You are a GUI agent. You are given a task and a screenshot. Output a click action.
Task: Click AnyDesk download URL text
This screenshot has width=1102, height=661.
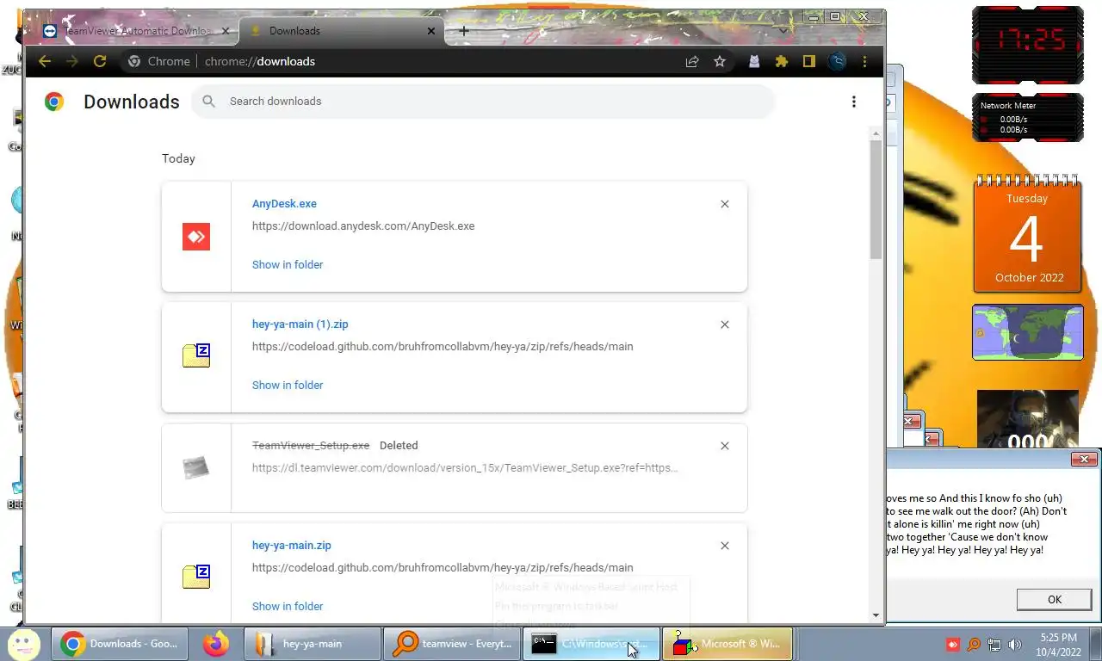coord(363,226)
